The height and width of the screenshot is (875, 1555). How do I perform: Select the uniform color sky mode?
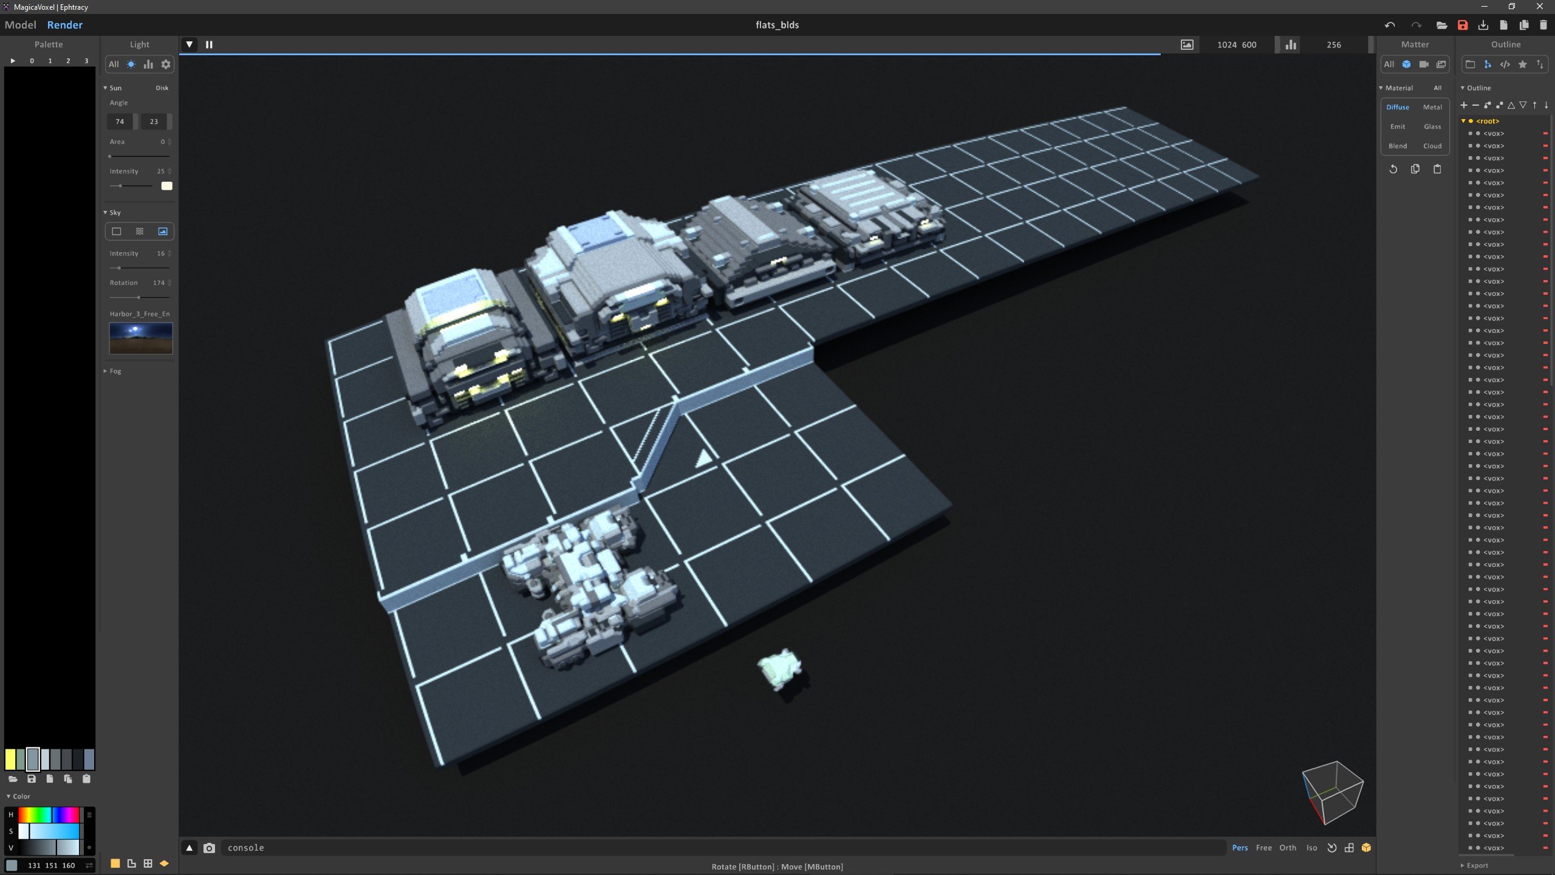tap(117, 232)
